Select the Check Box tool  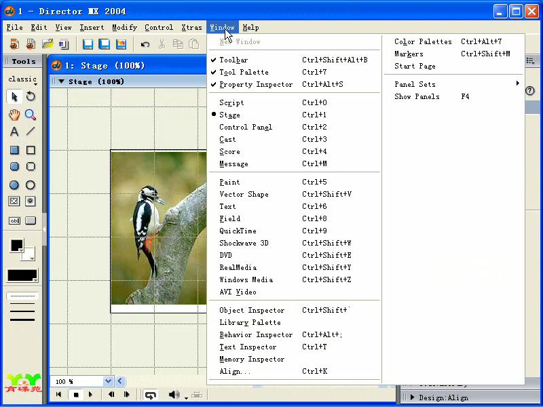point(14,201)
